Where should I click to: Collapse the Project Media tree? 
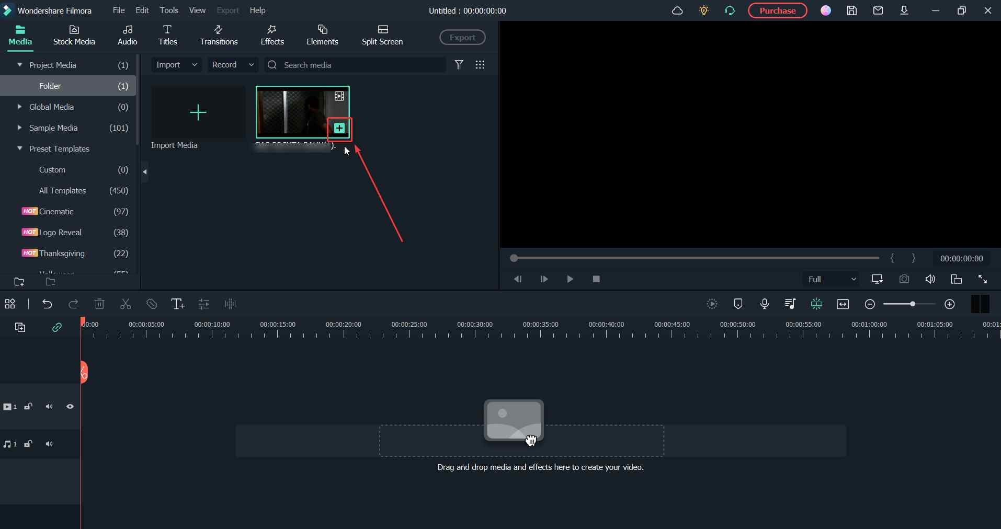(x=20, y=65)
